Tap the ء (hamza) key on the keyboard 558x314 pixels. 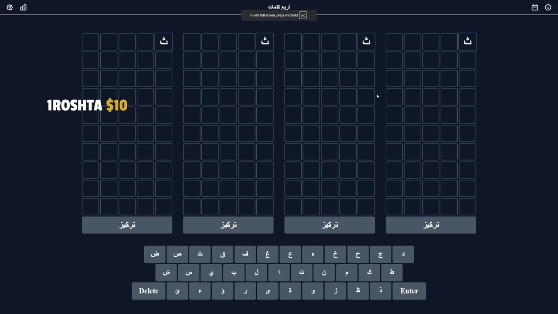(x=200, y=291)
